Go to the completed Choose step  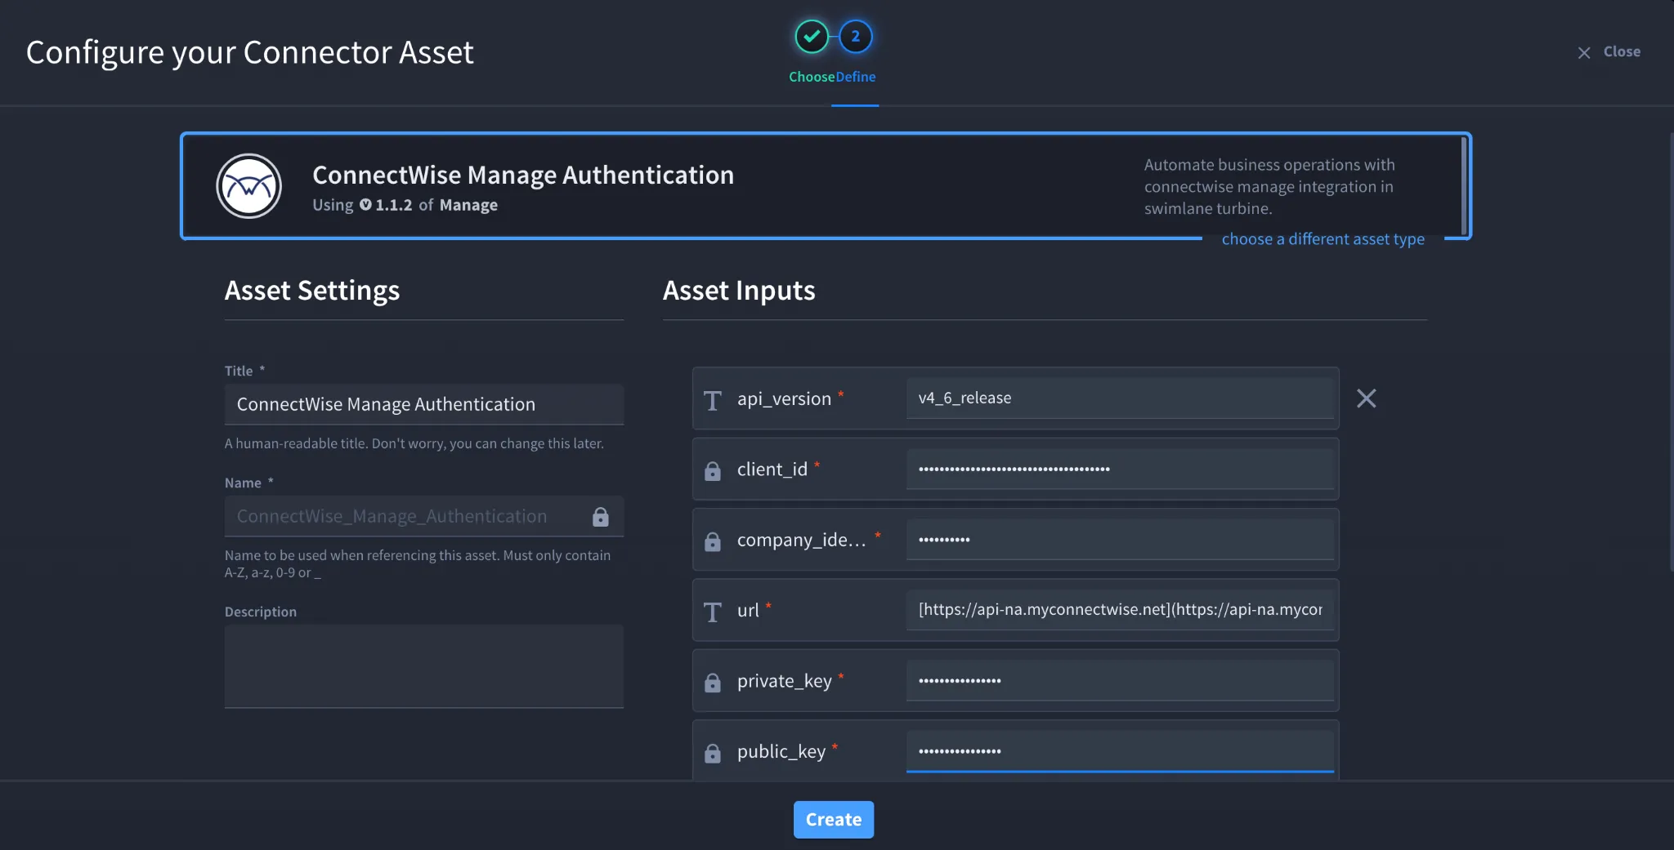[x=812, y=37]
